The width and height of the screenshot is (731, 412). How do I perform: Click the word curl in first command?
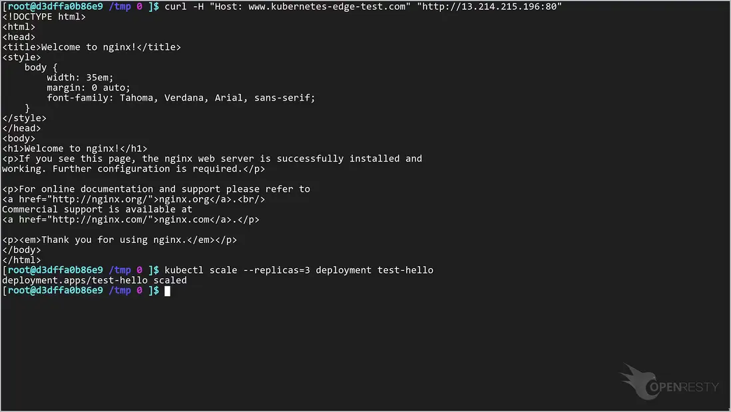pos(175,6)
